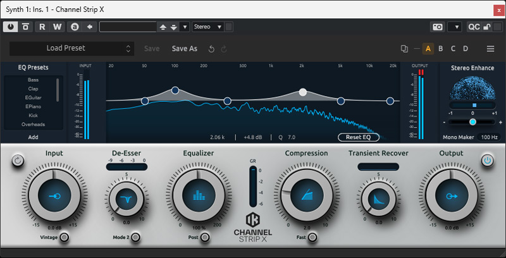Click the Save As button

[x=184, y=49]
